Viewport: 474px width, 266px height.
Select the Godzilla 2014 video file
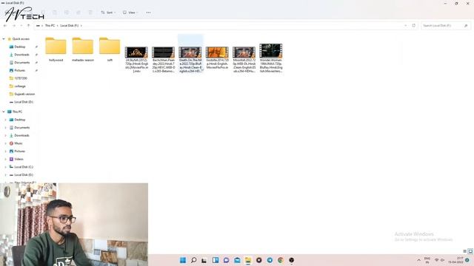click(217, 58)
